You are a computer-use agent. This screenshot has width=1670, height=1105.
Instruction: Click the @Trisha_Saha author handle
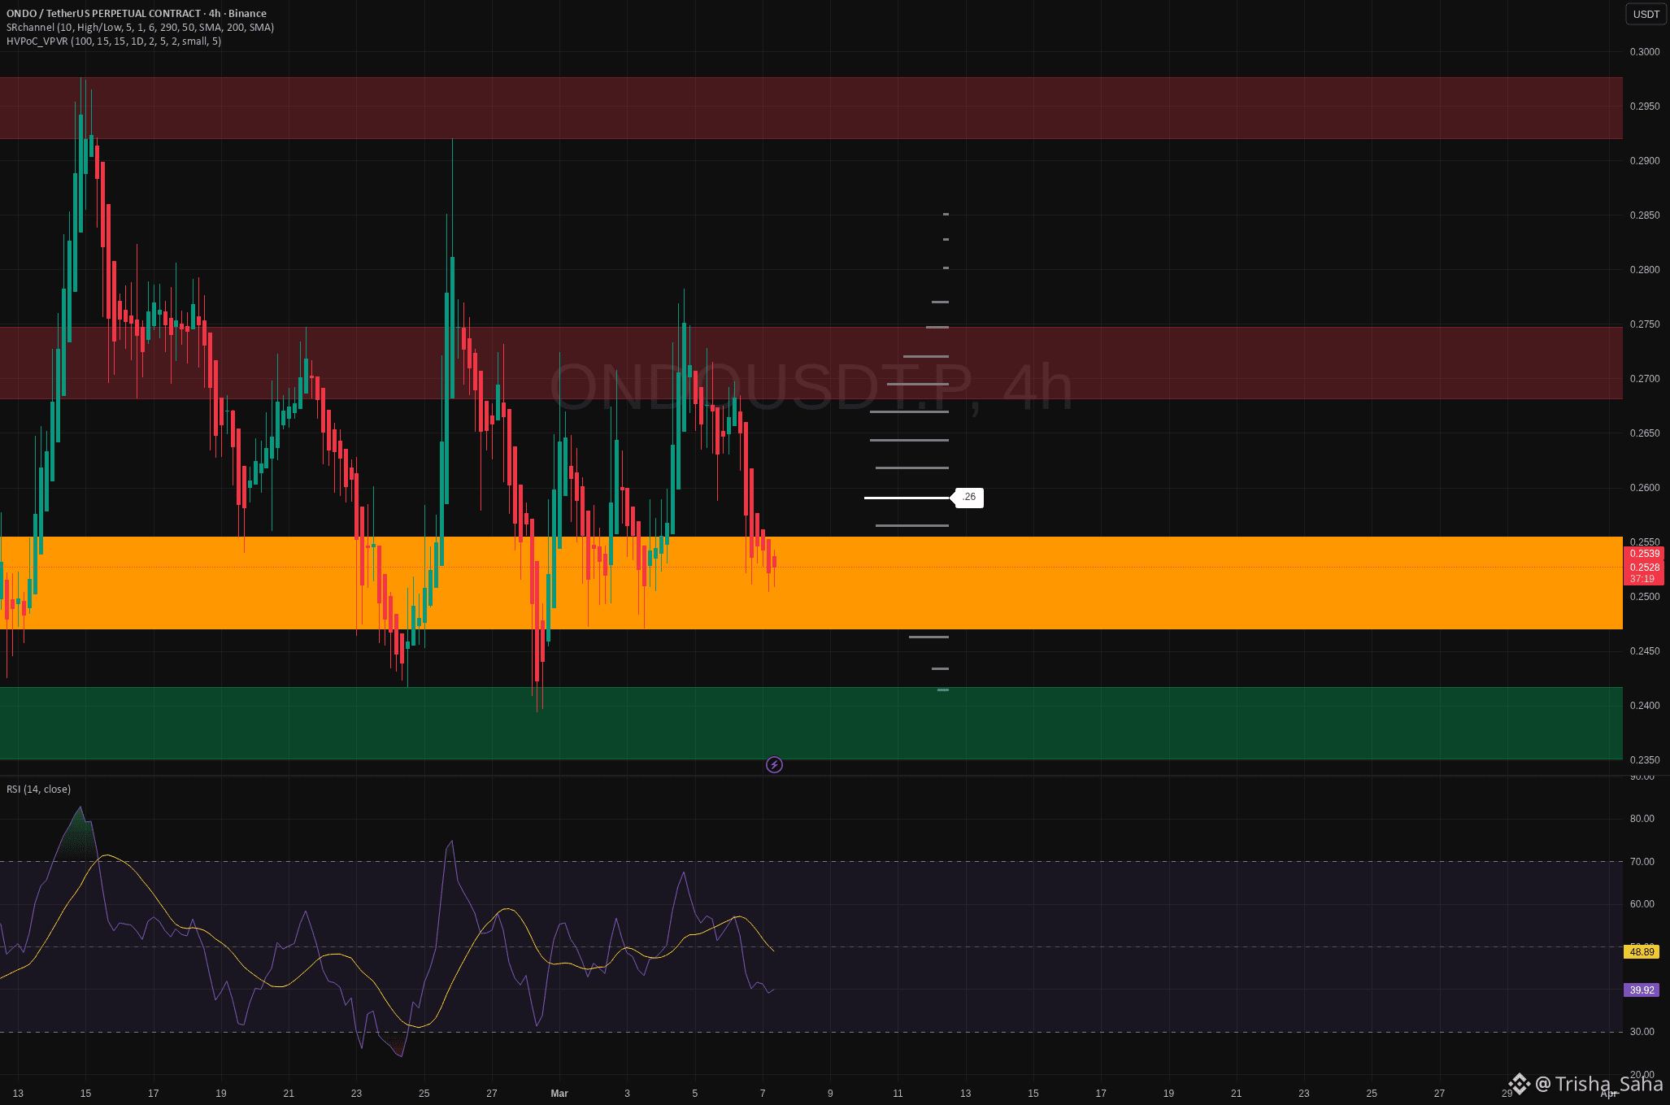(x=1598, y=1083)
